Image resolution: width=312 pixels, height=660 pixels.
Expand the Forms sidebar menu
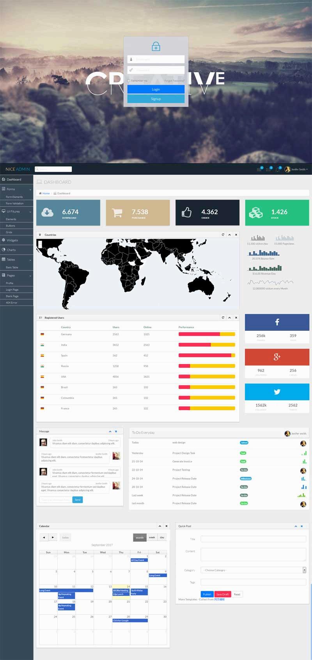(16, 189)
